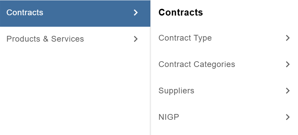Click the Products & Services row

pos(75,39)
